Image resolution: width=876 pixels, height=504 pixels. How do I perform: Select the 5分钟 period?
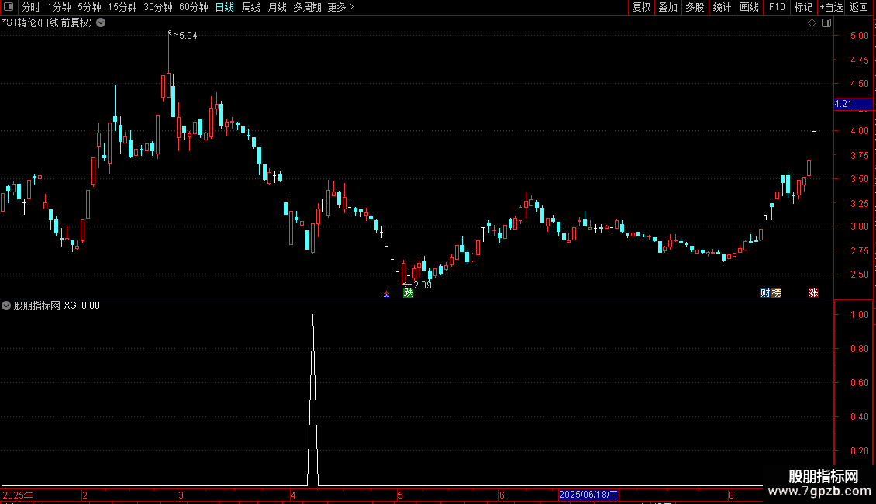point(89,7)
